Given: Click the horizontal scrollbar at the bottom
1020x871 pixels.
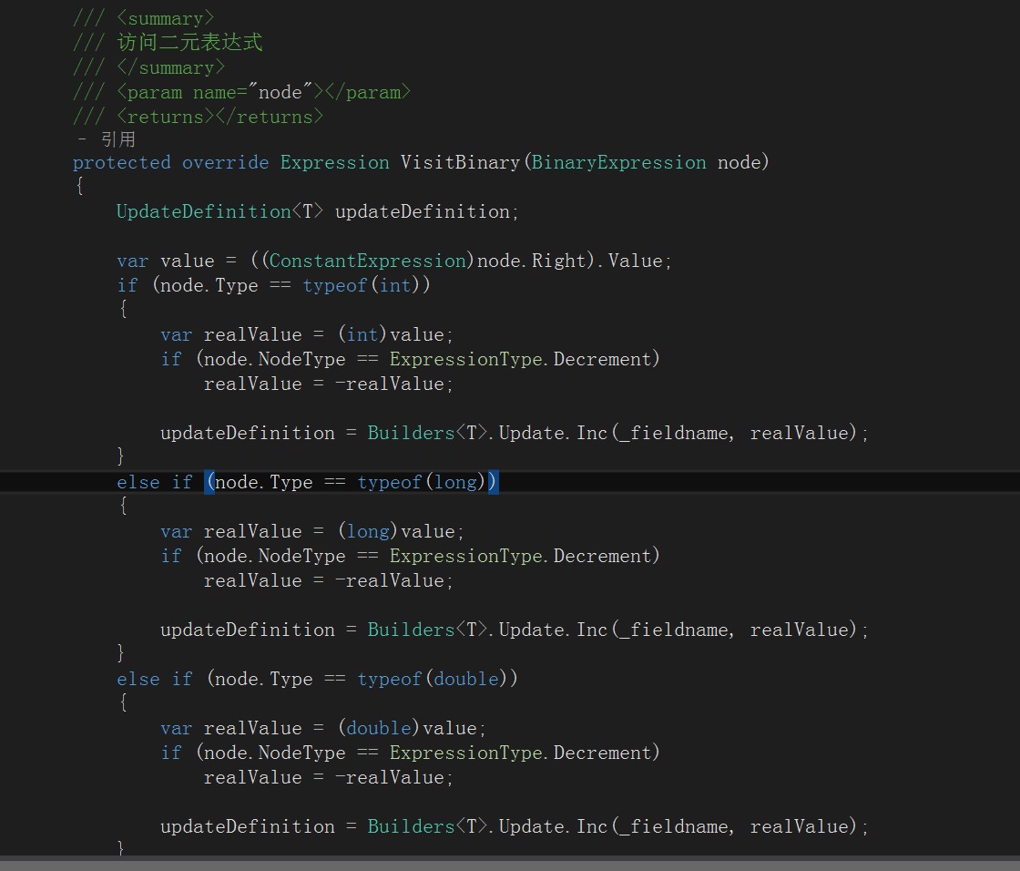Looking at the screenshot, I should click(x=510, y=864).
